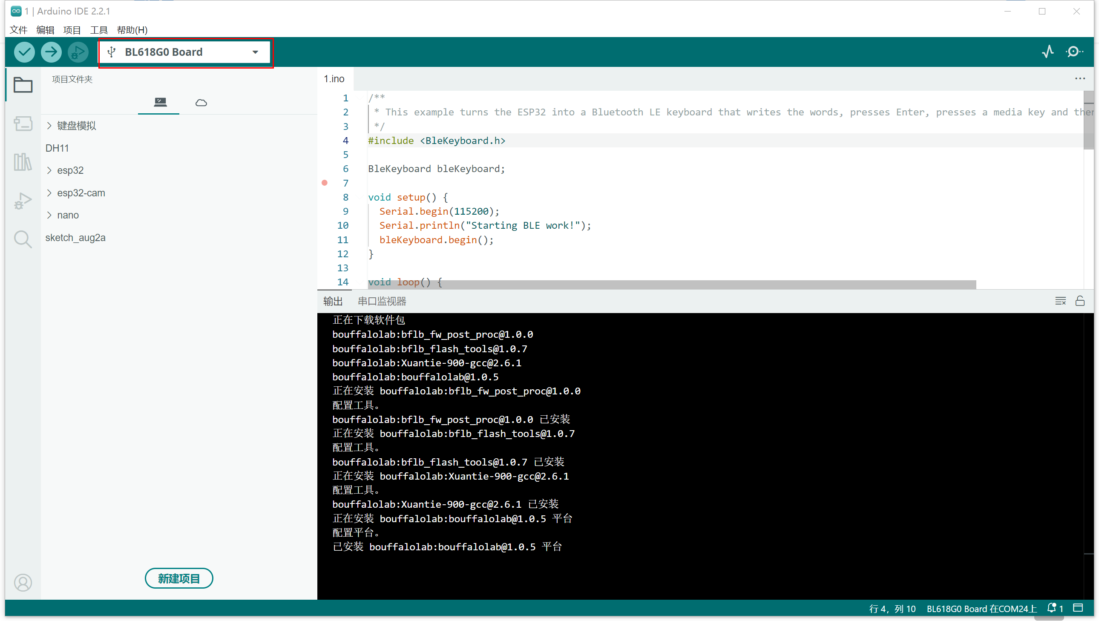Image resolution: width=1099 pixels, height=621 pixels.
Task: Fold the comment block at line 1
Action: pos(361,98)
